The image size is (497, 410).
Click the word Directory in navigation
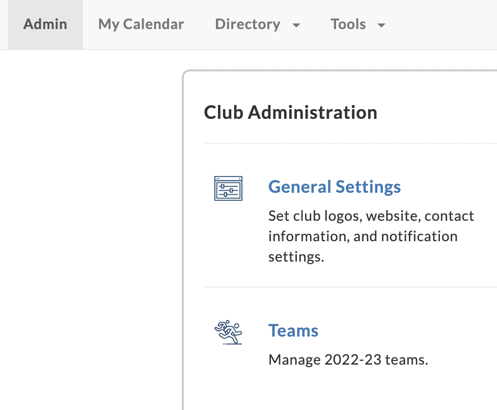247,24
